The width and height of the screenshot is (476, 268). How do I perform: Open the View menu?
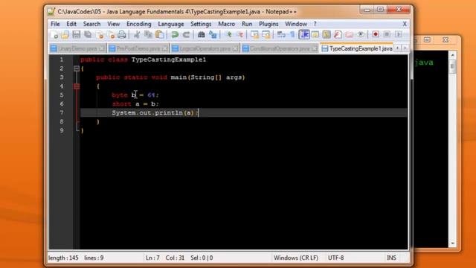tap(113, 24)
